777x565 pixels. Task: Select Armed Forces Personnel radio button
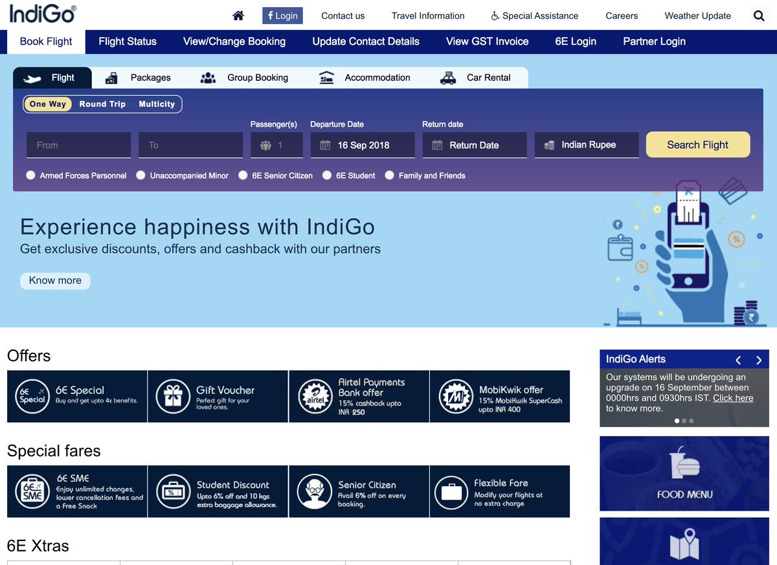30,175
